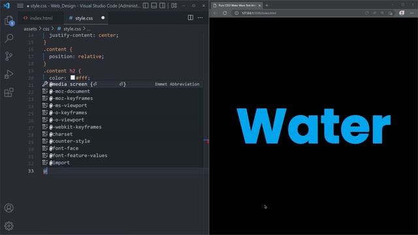Open the Accounts menu icon
This screenshot has width=418, height=235.
tap(8, 208)
